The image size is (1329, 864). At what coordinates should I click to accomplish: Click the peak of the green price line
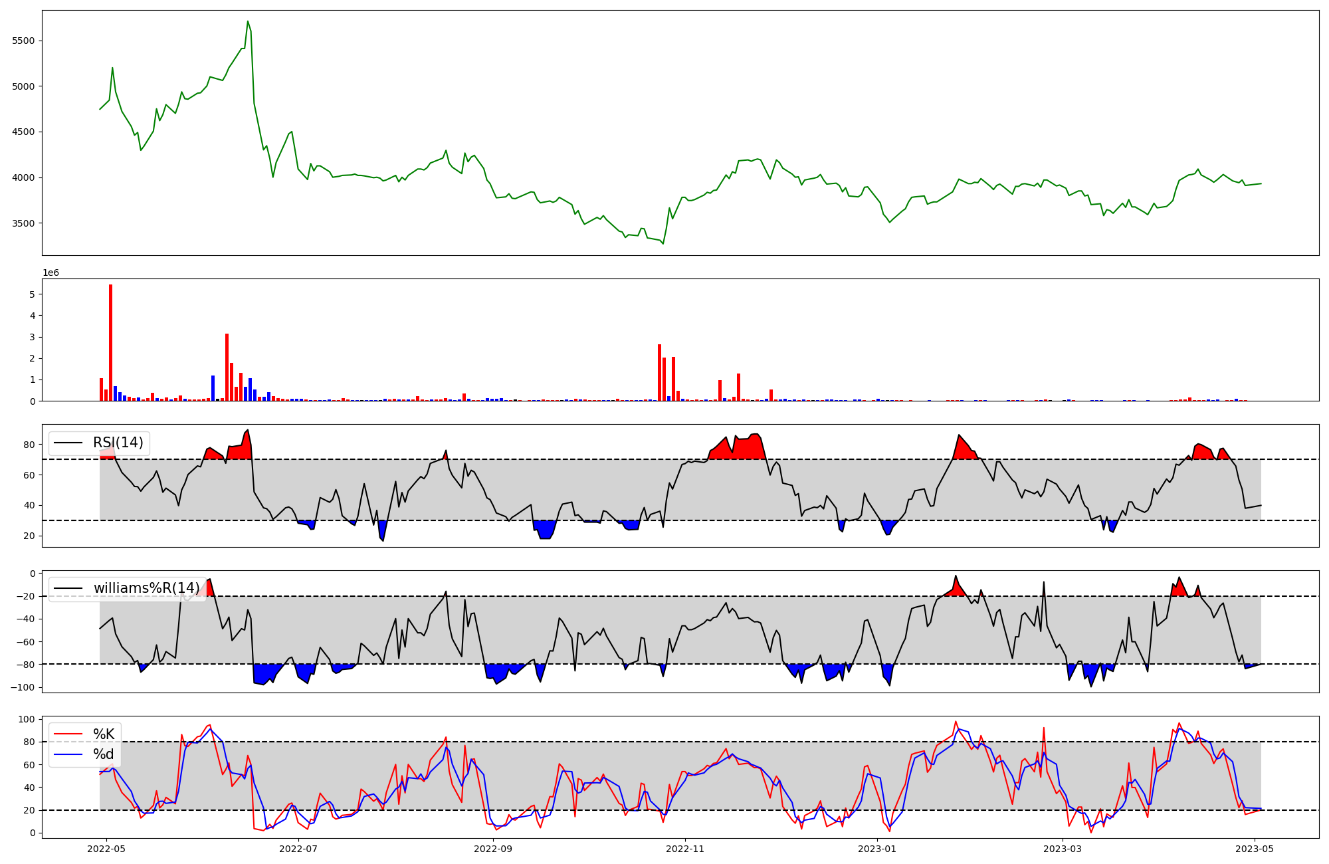tap(247, 21)
